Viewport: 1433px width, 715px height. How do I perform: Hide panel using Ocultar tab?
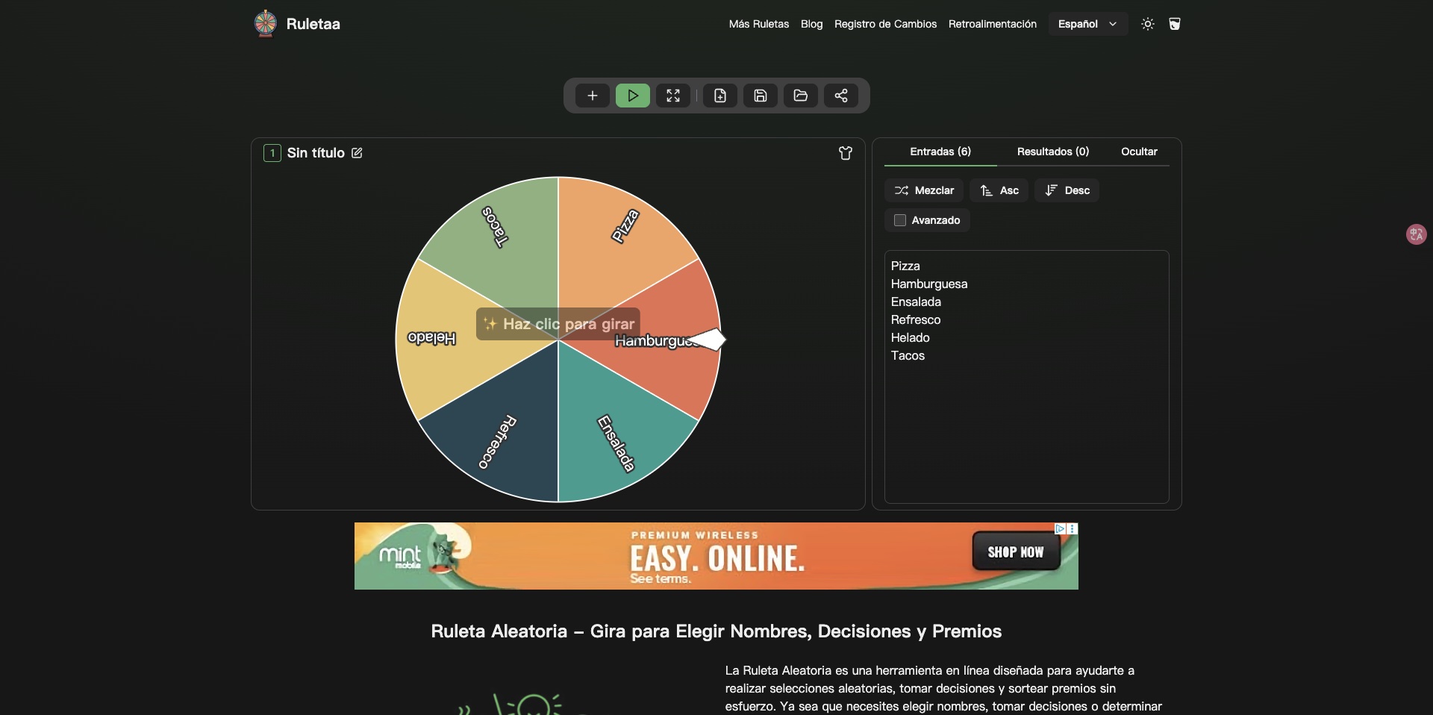coord(1138,152)
